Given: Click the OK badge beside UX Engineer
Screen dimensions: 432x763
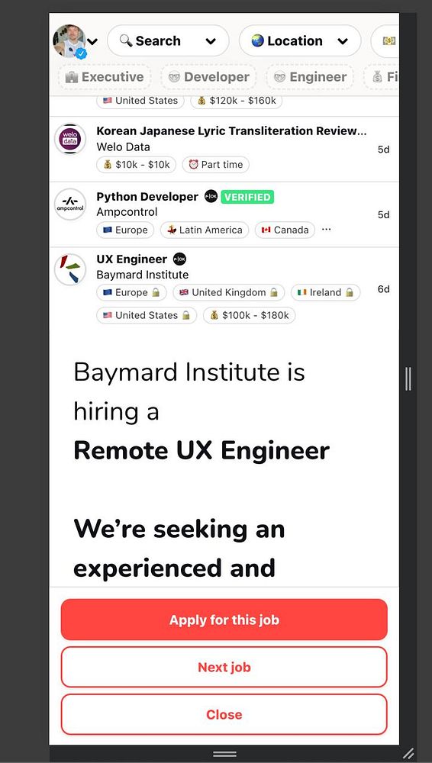Looking at the screenshot, I should pyautogui.click(x=179, y=259).
